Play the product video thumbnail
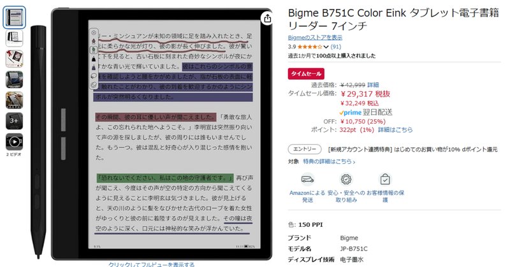 pyautogui.click(x=14, y=142)
